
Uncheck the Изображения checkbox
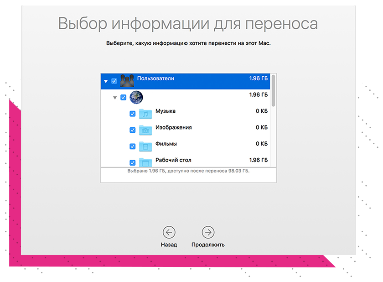click(133, 130)
